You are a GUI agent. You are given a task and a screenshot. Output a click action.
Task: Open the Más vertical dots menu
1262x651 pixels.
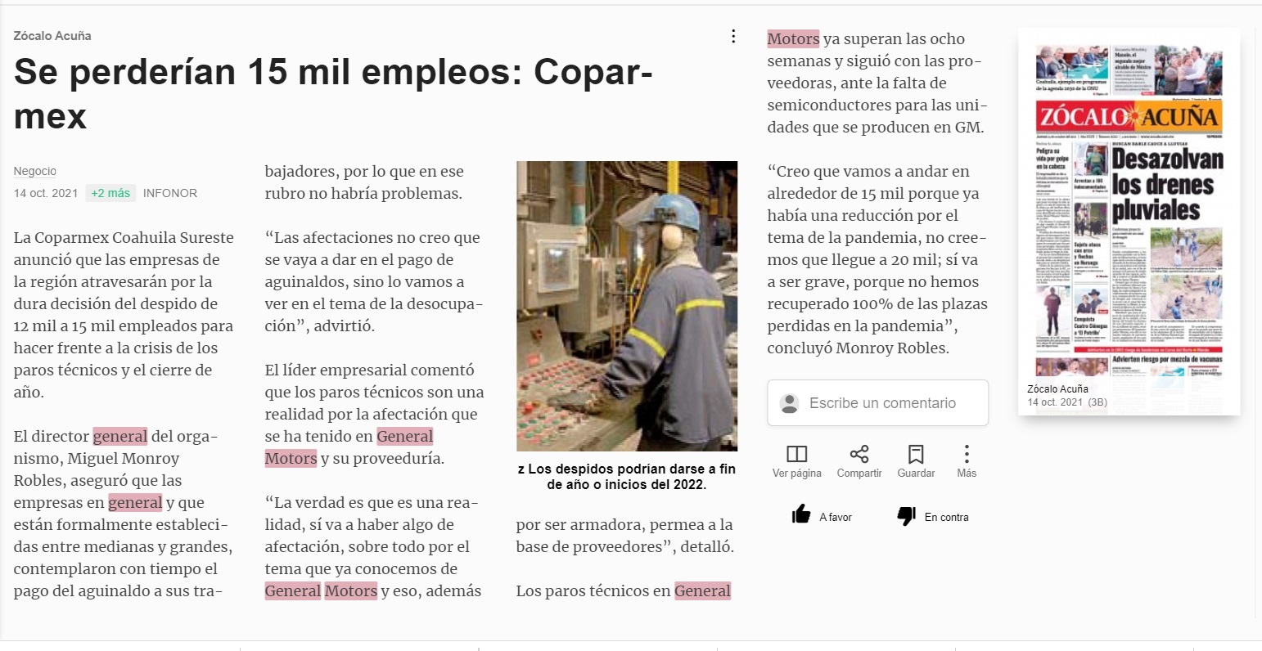click(967, 454)
